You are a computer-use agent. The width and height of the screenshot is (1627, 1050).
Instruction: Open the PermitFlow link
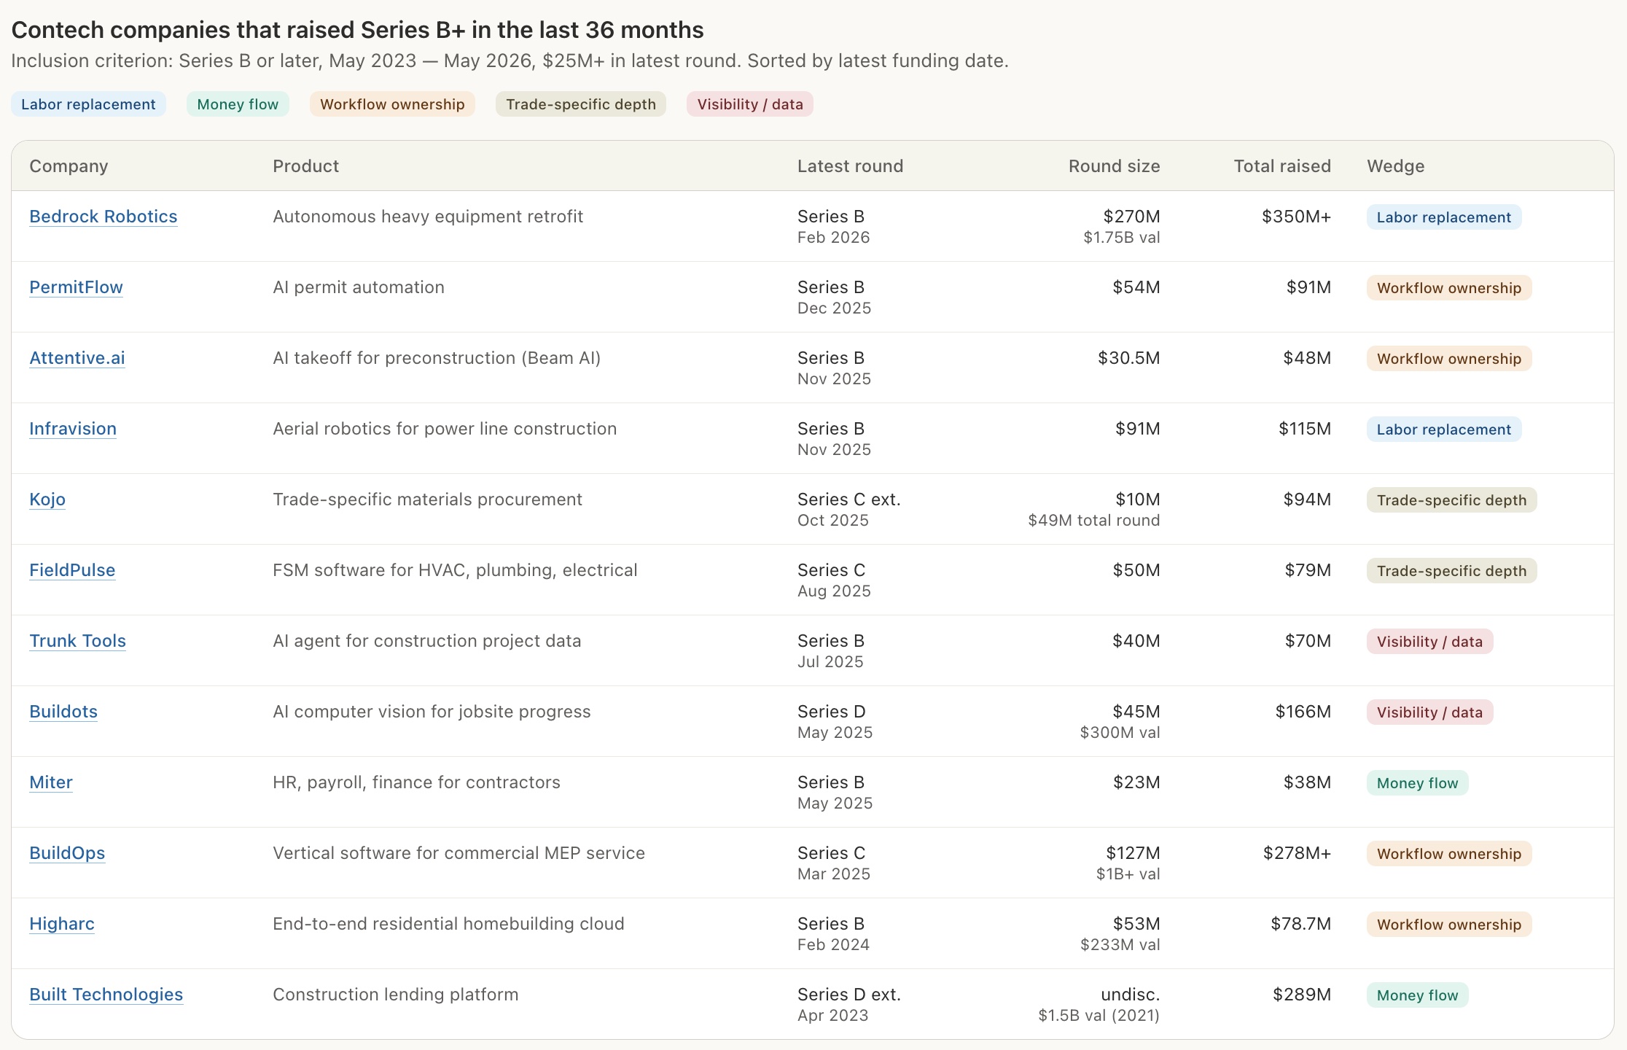point(76,287)
